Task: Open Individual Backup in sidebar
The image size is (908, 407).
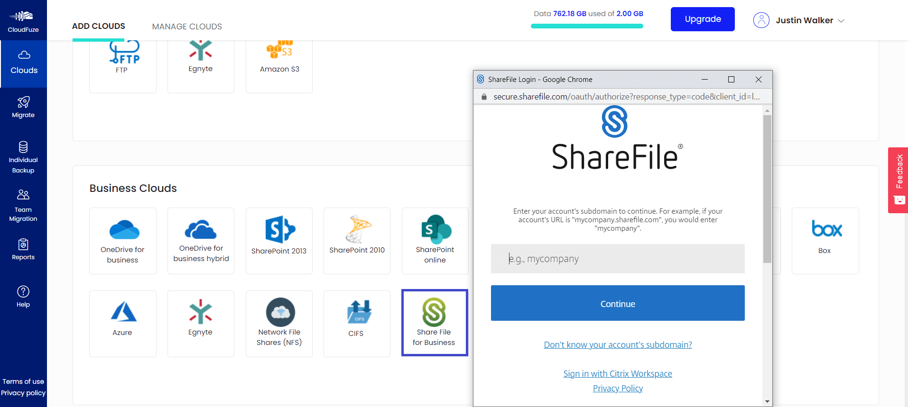Action: click(23, 157)
